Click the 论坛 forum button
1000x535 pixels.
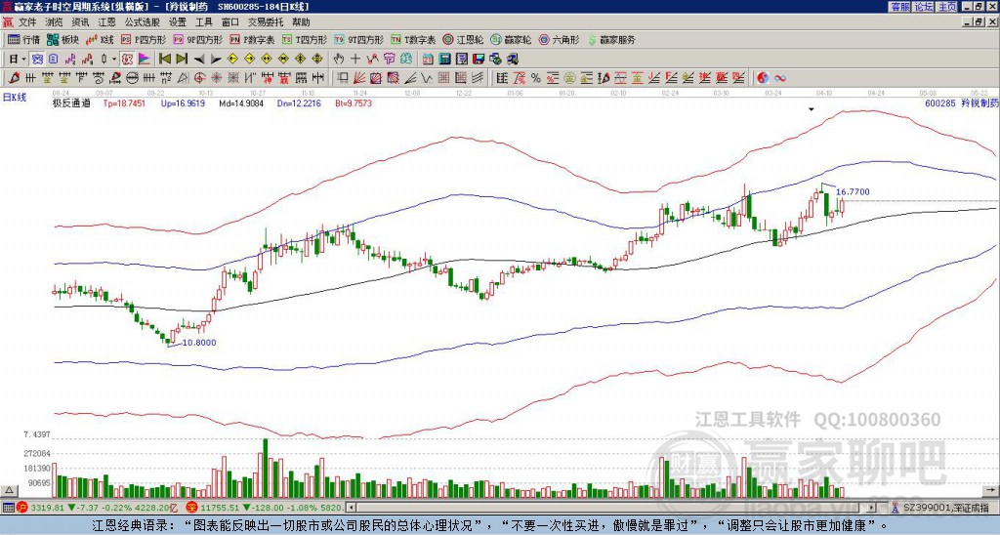tap(924, 6)
